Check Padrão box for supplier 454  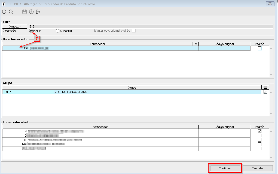point(259,48)
